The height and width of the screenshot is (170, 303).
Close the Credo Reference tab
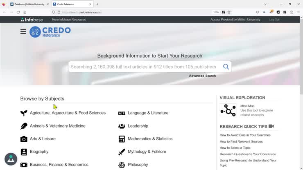pyautogui.click(x=90, y=4)
